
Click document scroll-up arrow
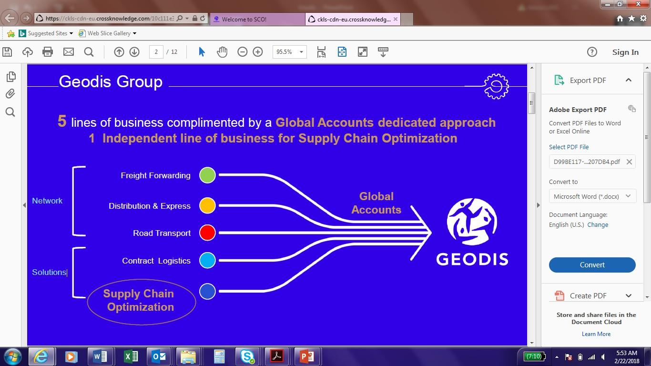532,68
